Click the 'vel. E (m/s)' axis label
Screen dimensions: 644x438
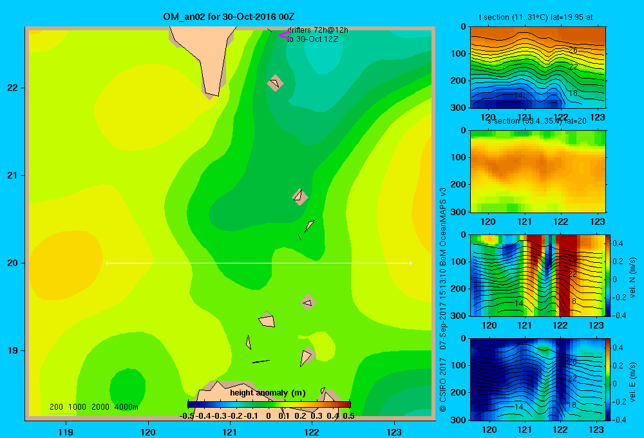632,382
